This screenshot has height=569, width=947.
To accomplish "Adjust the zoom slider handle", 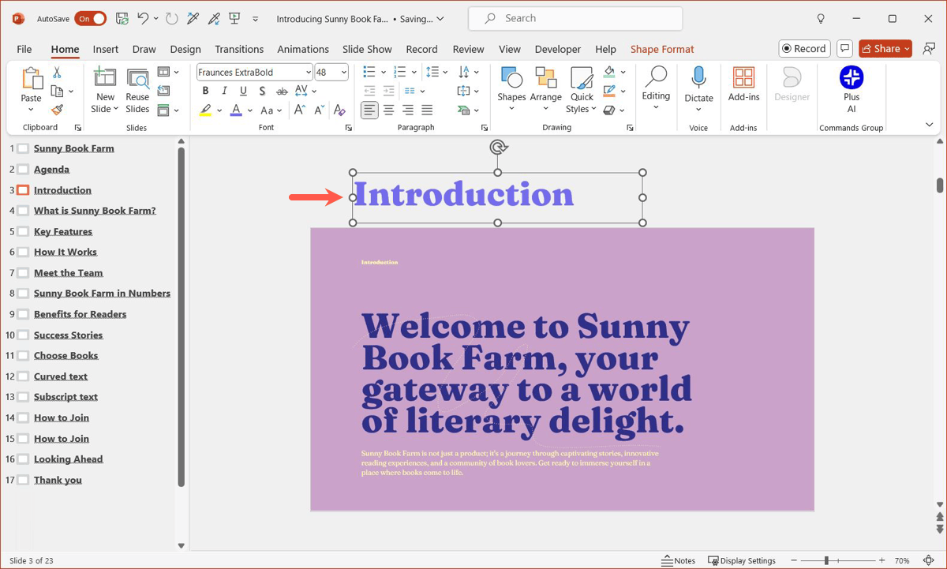I will pyautogui.click(x=826, y=560).
